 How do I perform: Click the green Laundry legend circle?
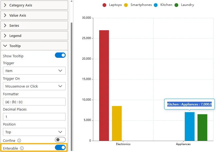(176, 5)
